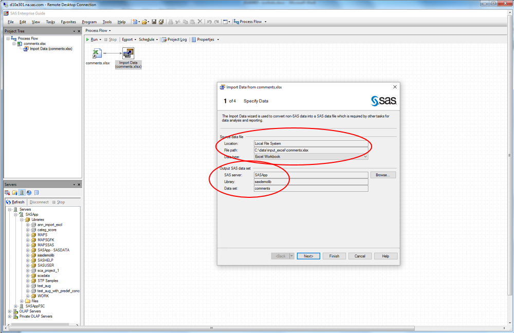Image resolution: width=514 pixels, height=333 pixels.
Task: Click the File path input field
Action: point(311,150)
